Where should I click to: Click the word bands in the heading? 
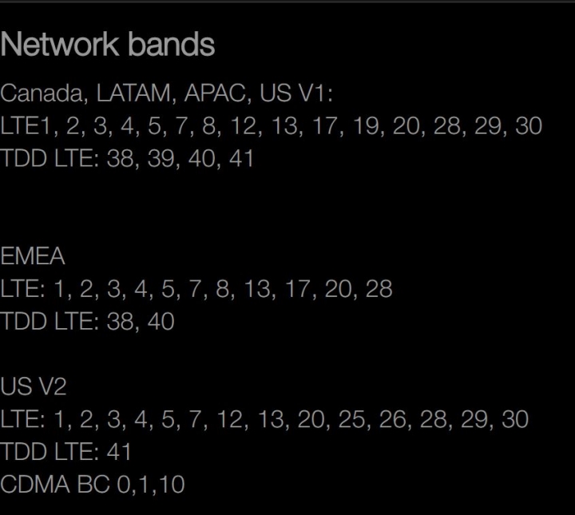coord(171,45)
